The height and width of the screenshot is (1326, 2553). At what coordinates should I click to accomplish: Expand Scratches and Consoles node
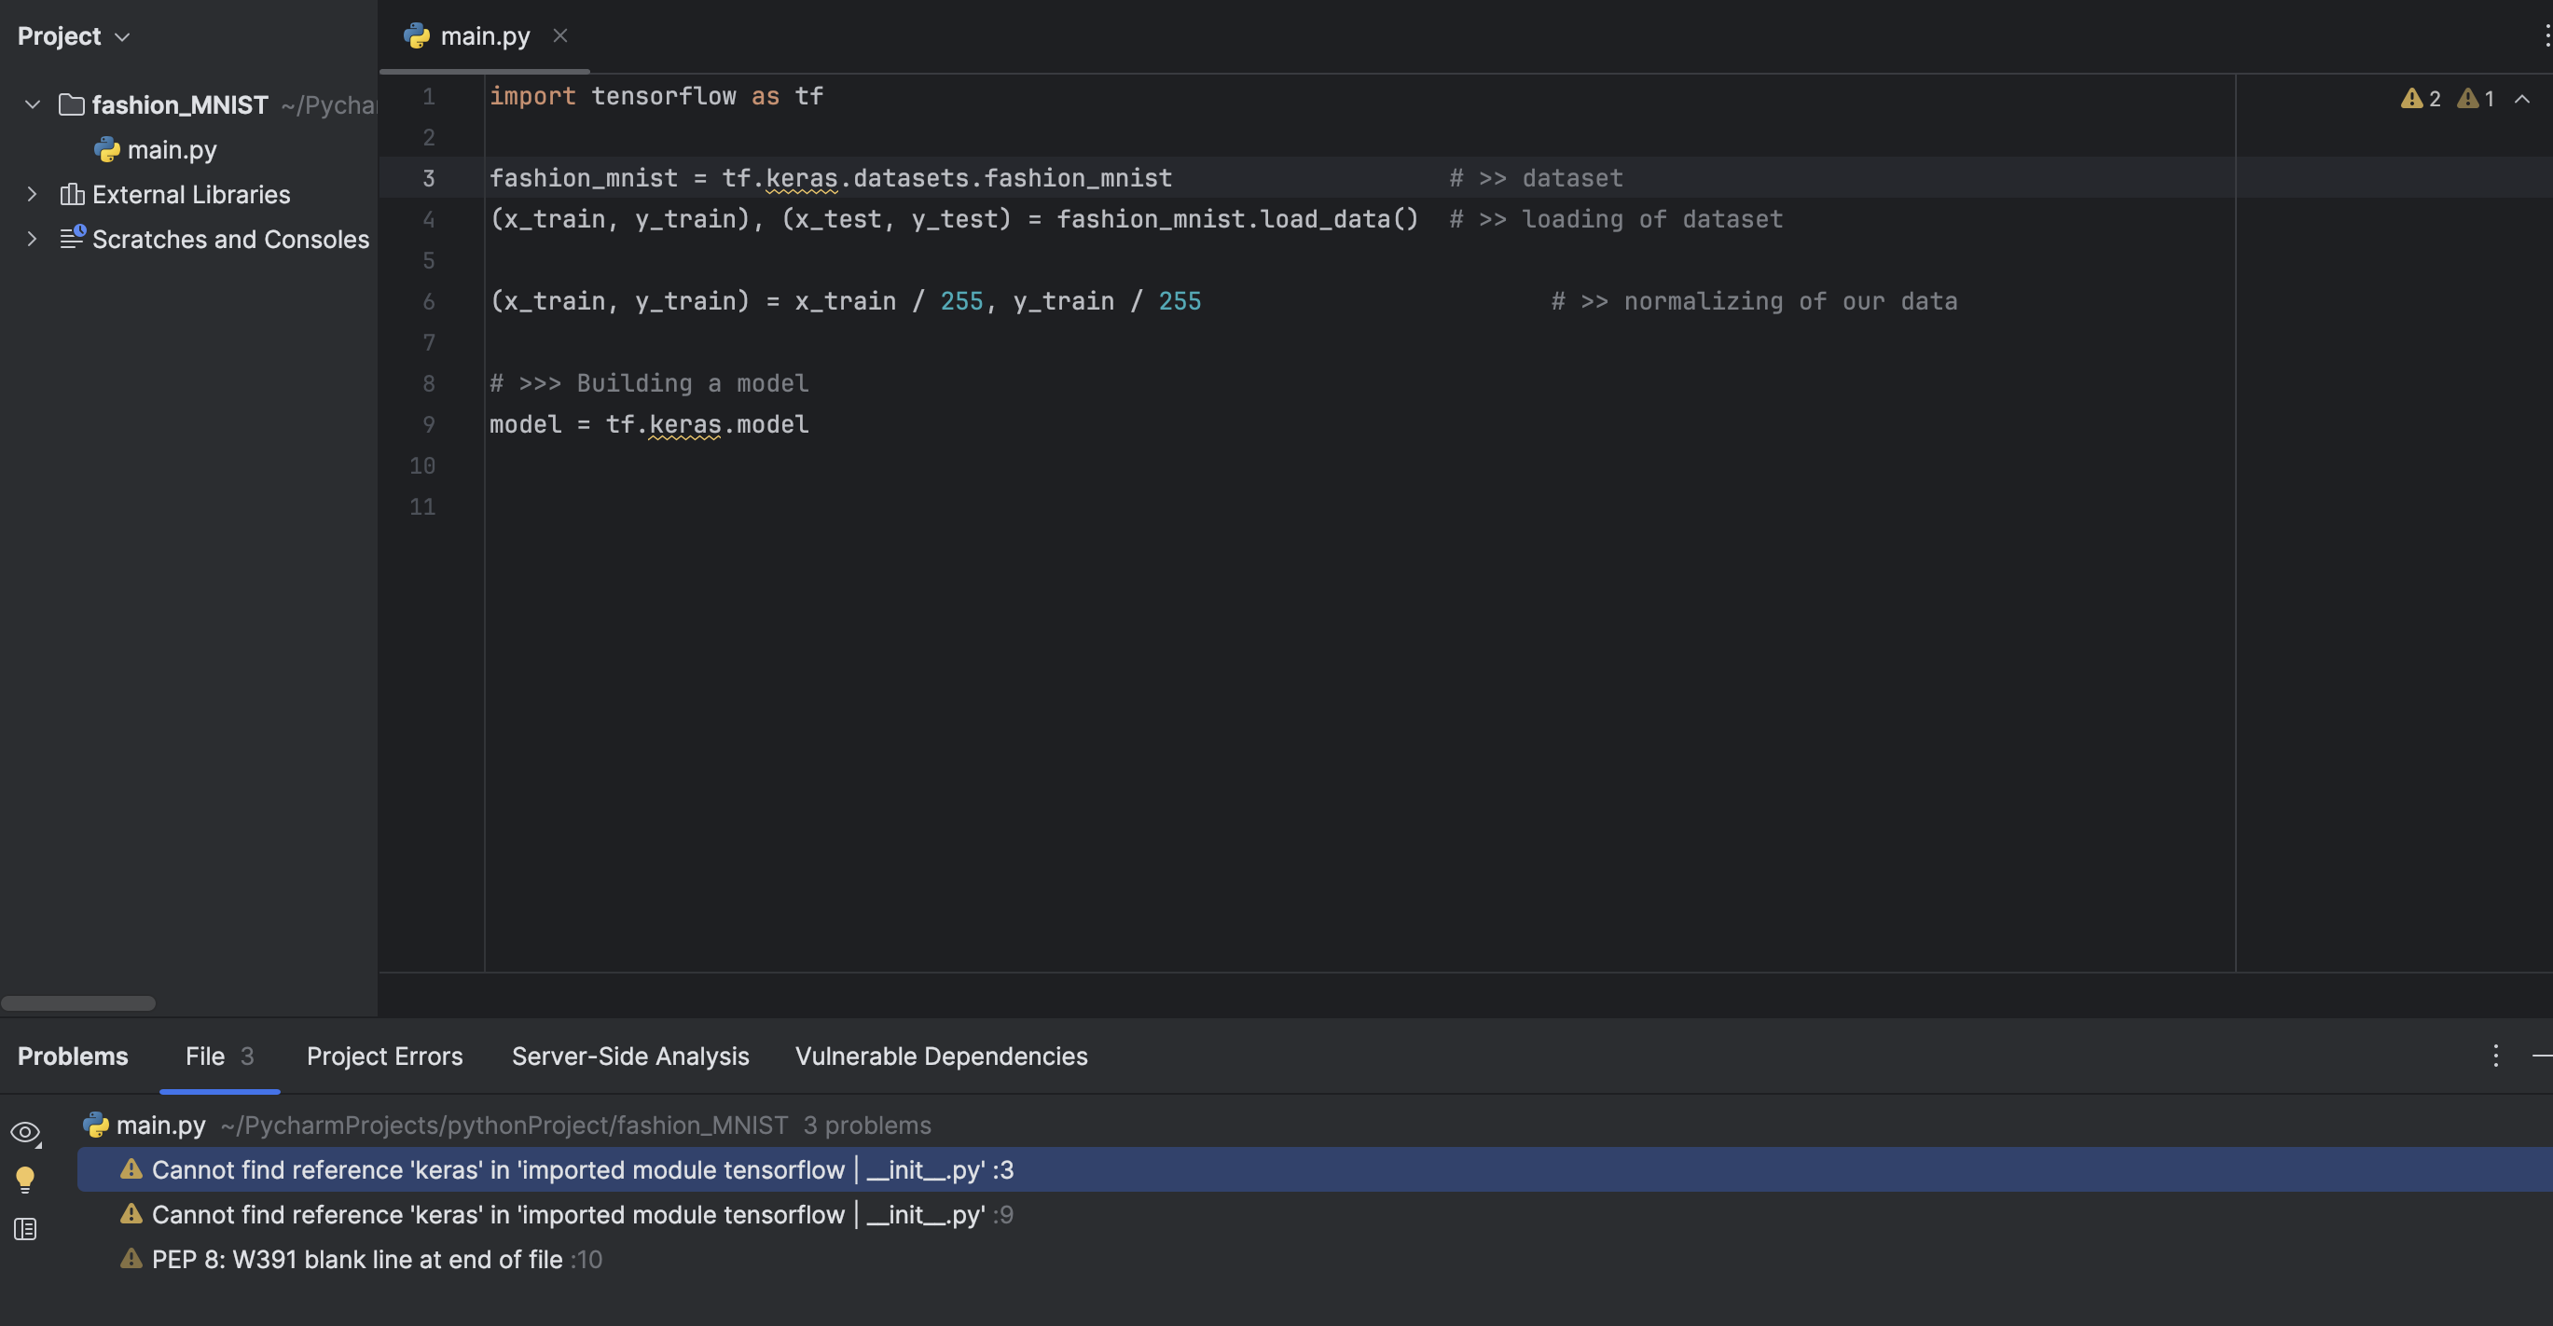32,239
